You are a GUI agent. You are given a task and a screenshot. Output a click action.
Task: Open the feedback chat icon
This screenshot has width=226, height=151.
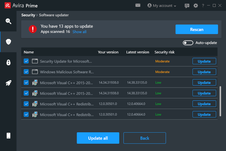click(x=187, y=5)
